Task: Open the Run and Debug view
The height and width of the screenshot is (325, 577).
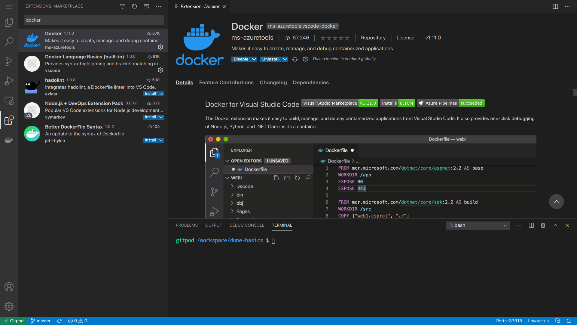Action: click(x=9, y=81)
